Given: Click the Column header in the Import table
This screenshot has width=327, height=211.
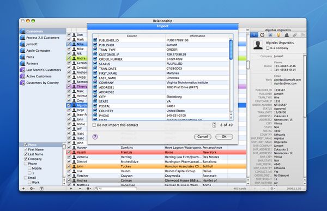Looking at the screenshot, I should click(132, 36).
